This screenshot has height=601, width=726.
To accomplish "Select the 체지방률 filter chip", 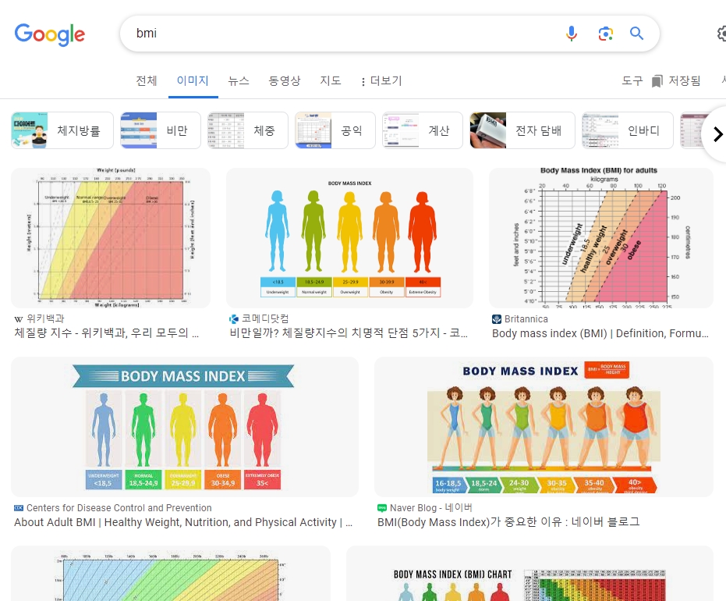I will tap(62, 130).
